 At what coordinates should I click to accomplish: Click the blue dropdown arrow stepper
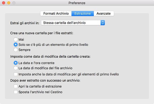click(102, 23)
